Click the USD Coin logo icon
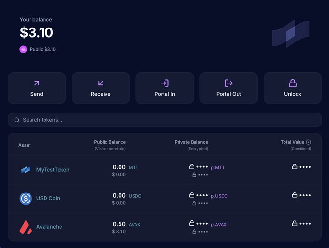The width and height of the screenshot is (329, 248). pos(26,198)
